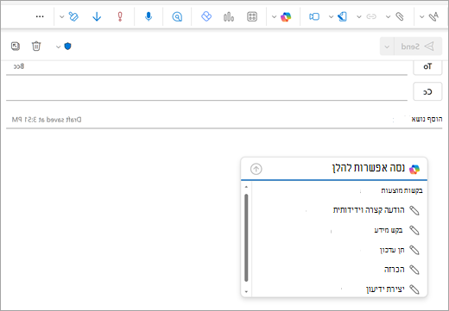Show the Bcc field link
This screenshot has width=449, height=311.
pos(19,66)
